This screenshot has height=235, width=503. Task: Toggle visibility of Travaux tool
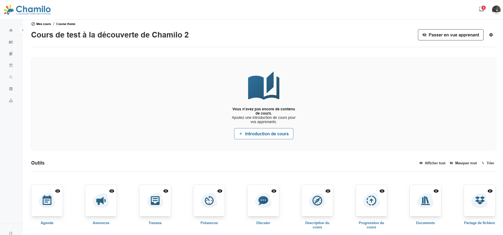click(x=166, y=191)
